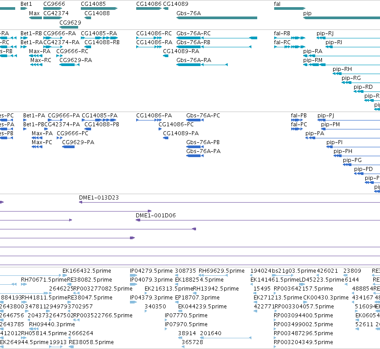Click transcript CG9629-RA
This screenshot has width=380, height=349.
pyautogui.click(x=75, y=60)
